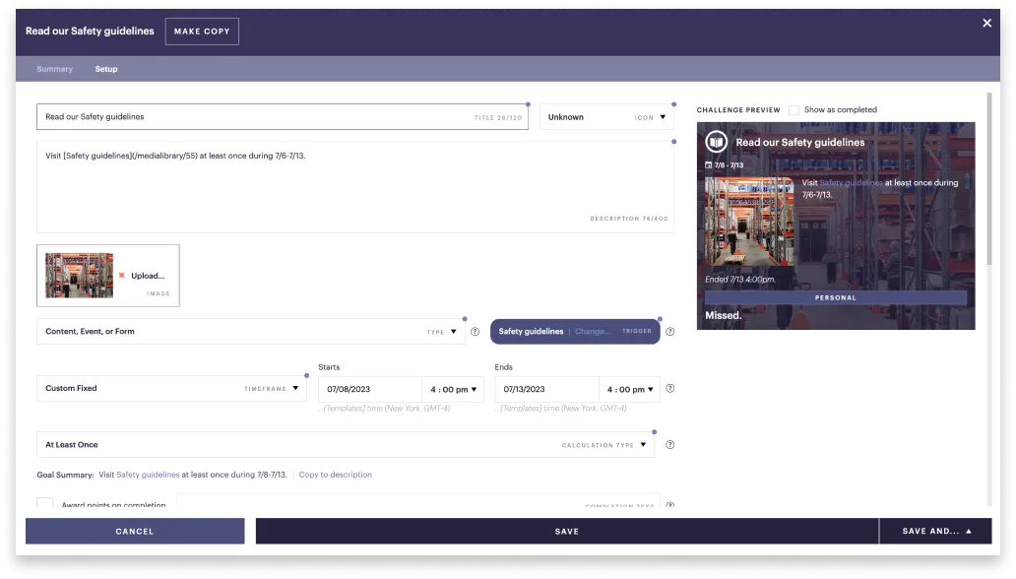
Task: Click the help icon next to Type dropdown
Action: coord(475,332)
